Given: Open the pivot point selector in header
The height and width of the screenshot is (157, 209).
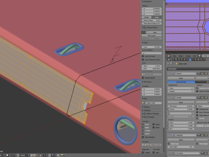Looking at the screenshot, I should point(13,155).
